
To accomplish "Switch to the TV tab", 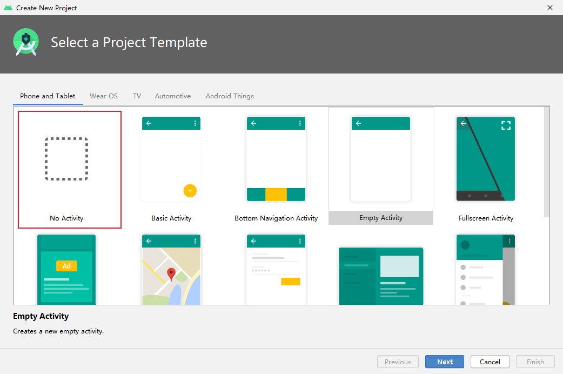I will [x=137, y=96].
